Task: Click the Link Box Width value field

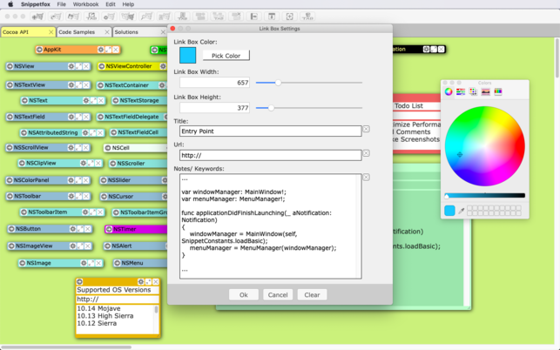Action: click(214, 83)
